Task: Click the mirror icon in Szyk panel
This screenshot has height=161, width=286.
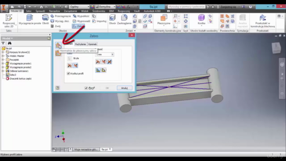Action: tap(186, 26)
